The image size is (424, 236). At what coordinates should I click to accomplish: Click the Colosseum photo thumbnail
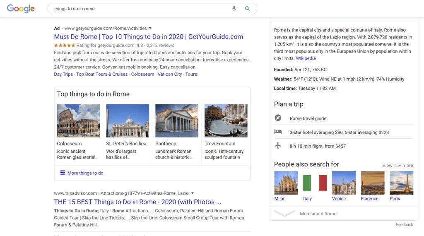pos(78,120)
